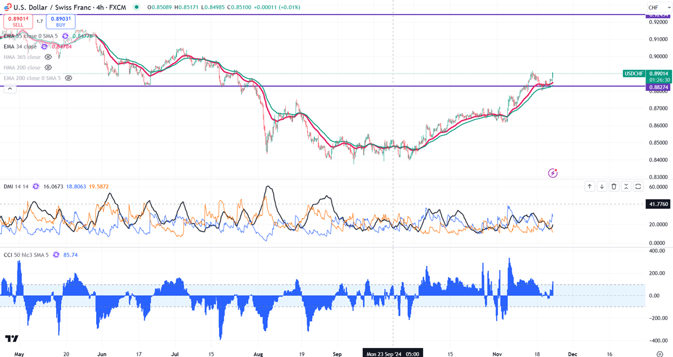Open the time axis settings gear
This screenshot has width=673, height=357.
(x=660, y=354)
